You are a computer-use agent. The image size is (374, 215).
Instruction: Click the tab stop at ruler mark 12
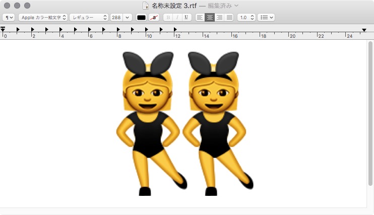[175, 29]
